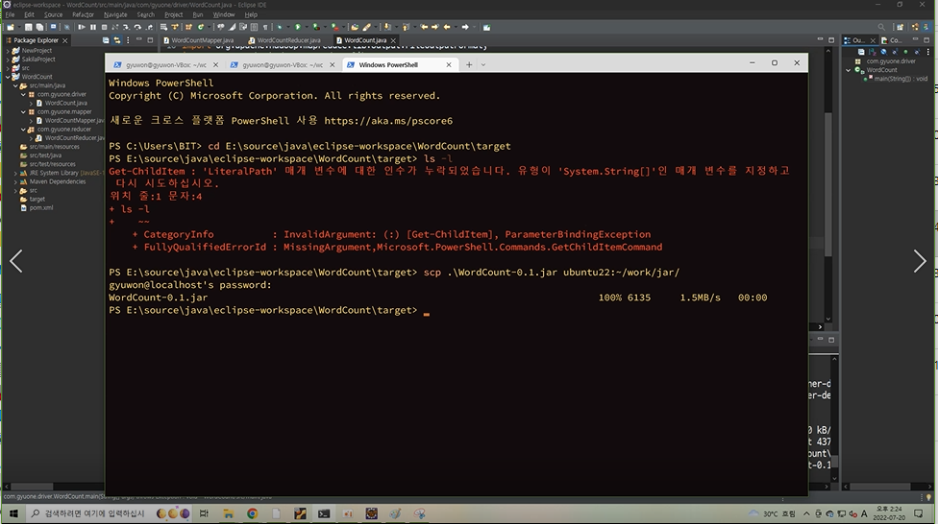Click the Windows Start button
Image resolution: width=938 pixels, height=524 pixels.
(x=13, y=513)
